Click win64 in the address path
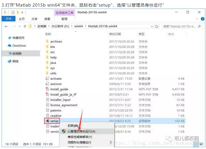 (78, 26)
